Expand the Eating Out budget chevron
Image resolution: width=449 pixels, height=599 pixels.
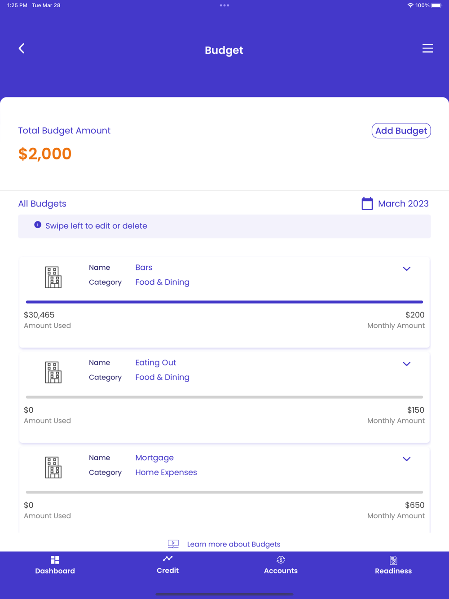point(406,364)
